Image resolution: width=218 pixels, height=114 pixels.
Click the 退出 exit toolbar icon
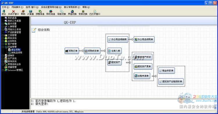point(3,12)
